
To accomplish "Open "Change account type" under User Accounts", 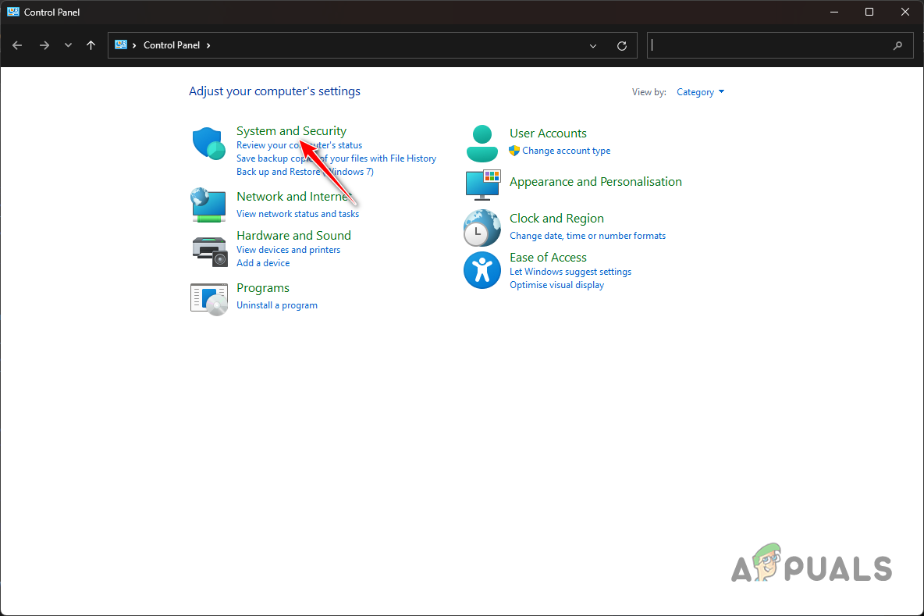I will click(x=567, y=151).
